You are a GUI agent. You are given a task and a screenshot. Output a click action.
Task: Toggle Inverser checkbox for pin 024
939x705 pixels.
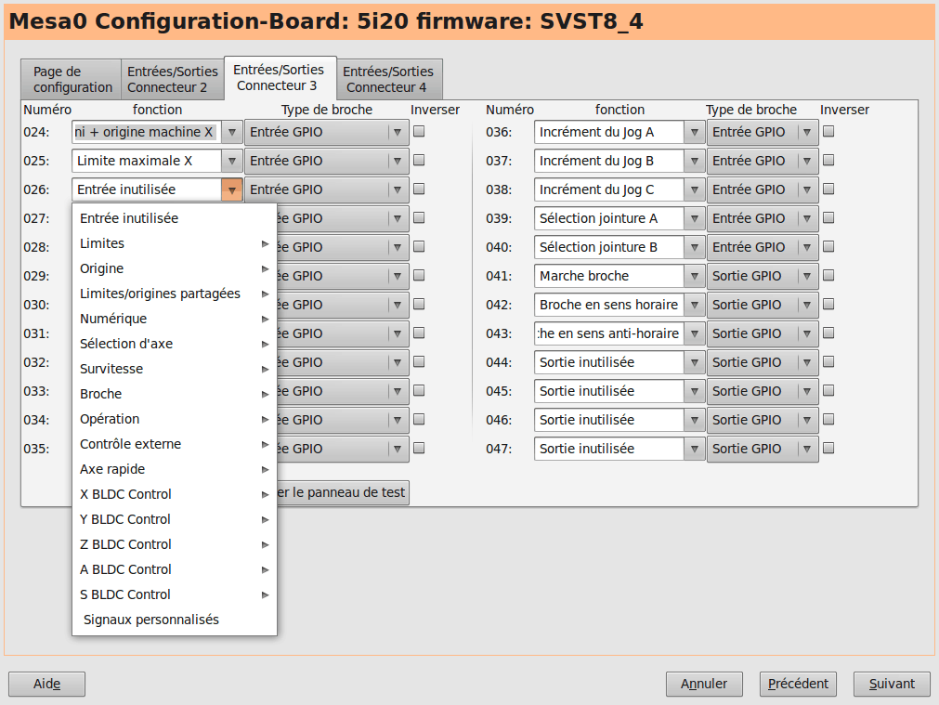419,131
